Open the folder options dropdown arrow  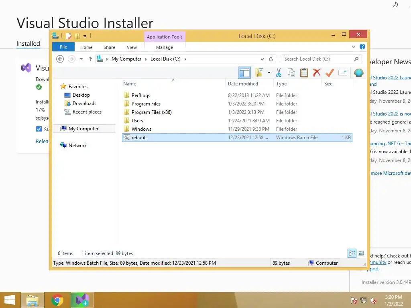(x=269, y=73)
